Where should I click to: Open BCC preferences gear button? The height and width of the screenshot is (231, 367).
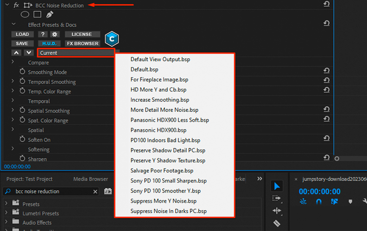55,34
